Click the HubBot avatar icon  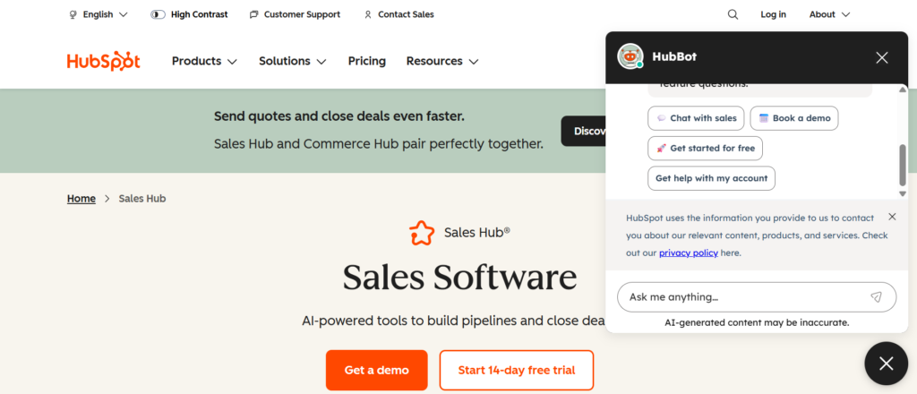(630, 57)
